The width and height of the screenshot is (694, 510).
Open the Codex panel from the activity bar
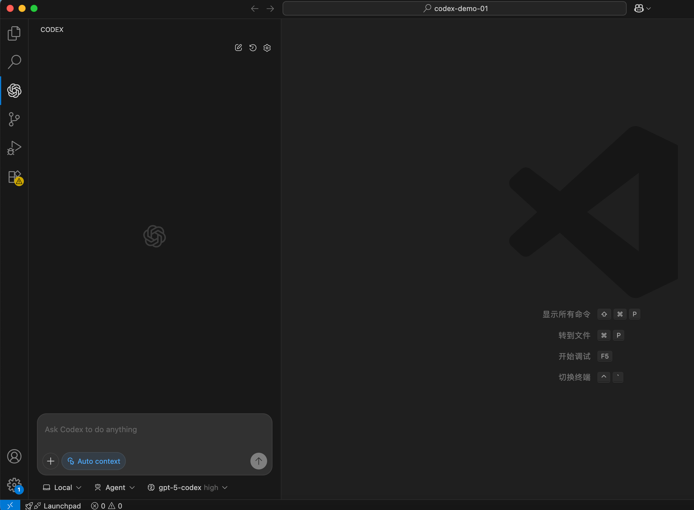[14, 90]
